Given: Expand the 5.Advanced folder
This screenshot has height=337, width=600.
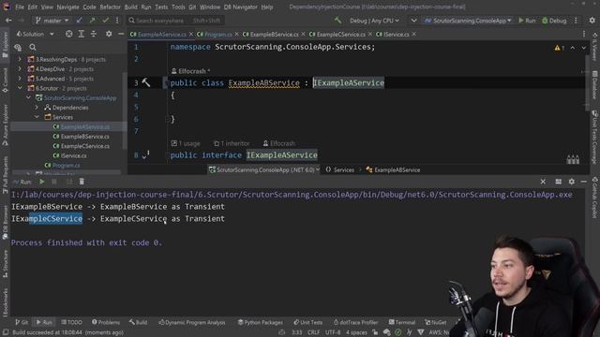Looking at the screenshot, I should pos(20,79).
